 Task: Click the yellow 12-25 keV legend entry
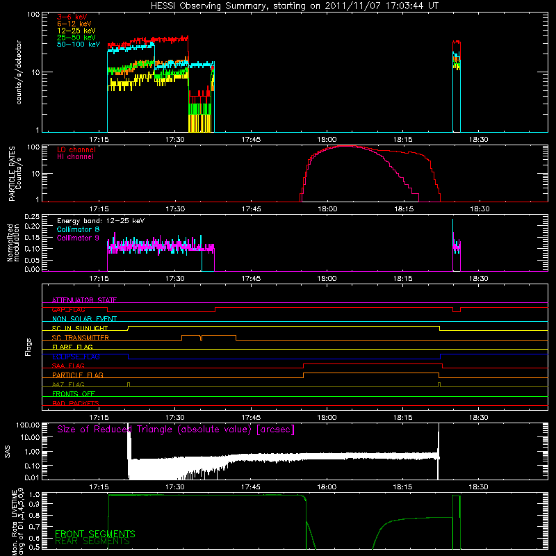pos(76,31)
